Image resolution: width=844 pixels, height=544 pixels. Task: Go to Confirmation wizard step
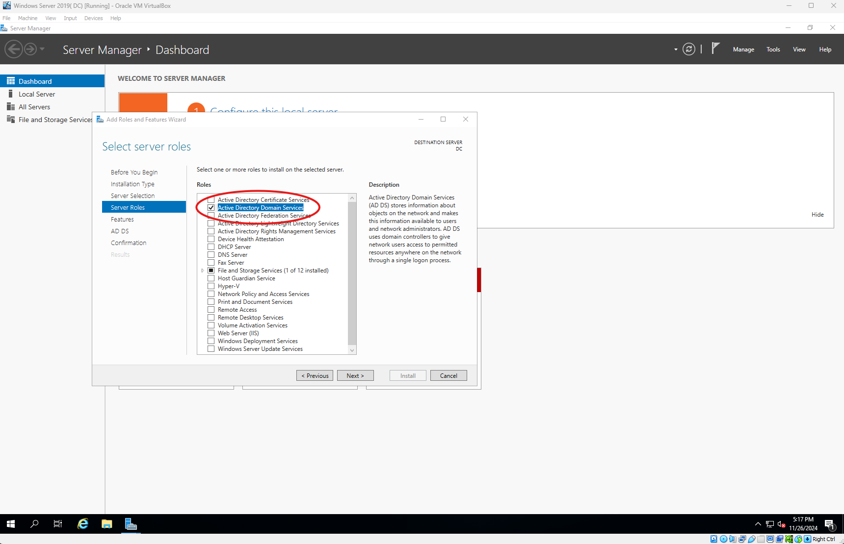click(x=129, y=243)
